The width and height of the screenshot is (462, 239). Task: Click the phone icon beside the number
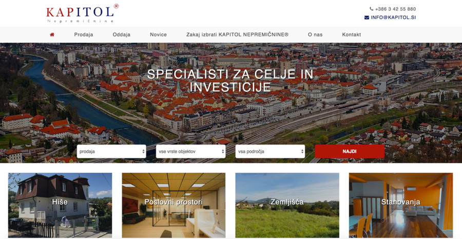click(371, 9)
